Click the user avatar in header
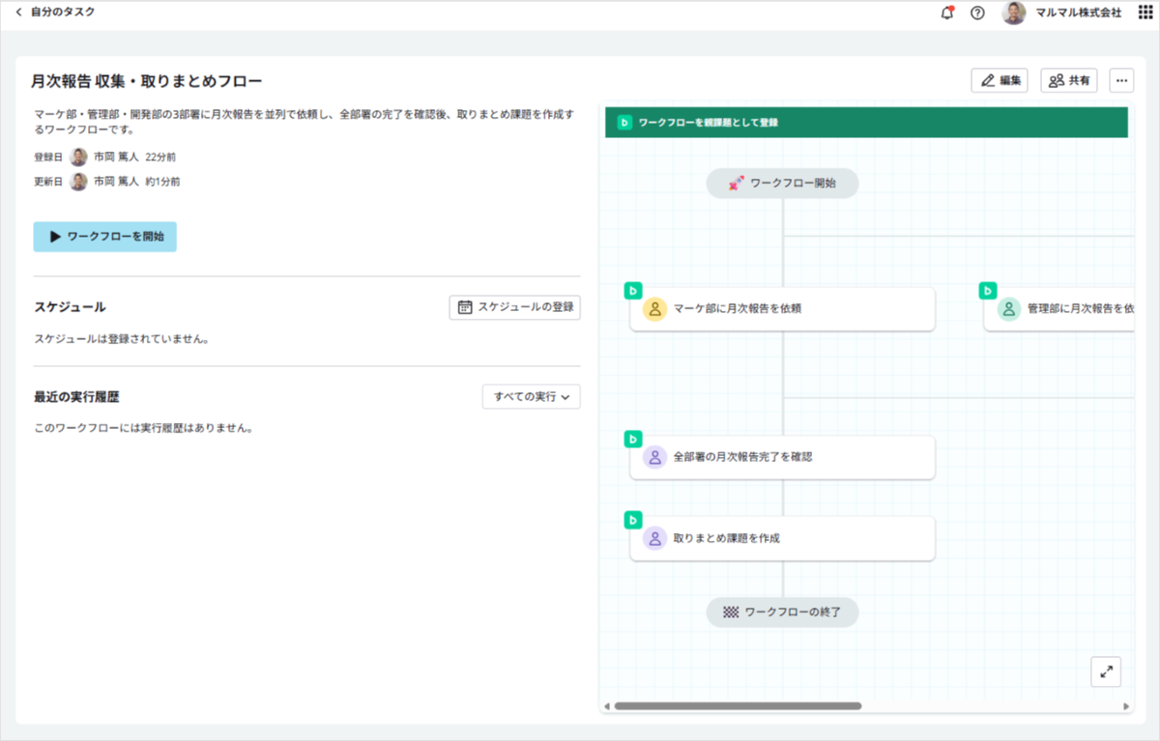 pos(1014,13)
